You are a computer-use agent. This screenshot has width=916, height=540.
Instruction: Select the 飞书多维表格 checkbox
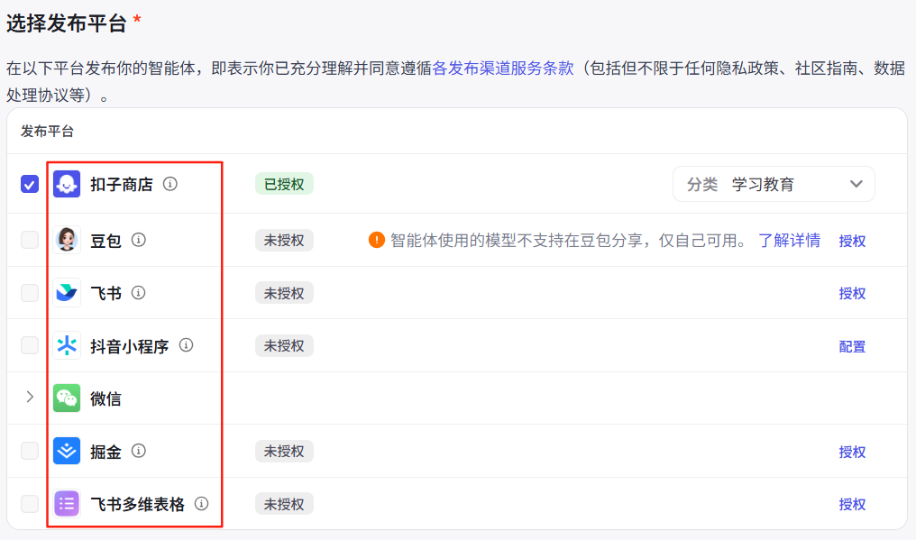point(30,504)
